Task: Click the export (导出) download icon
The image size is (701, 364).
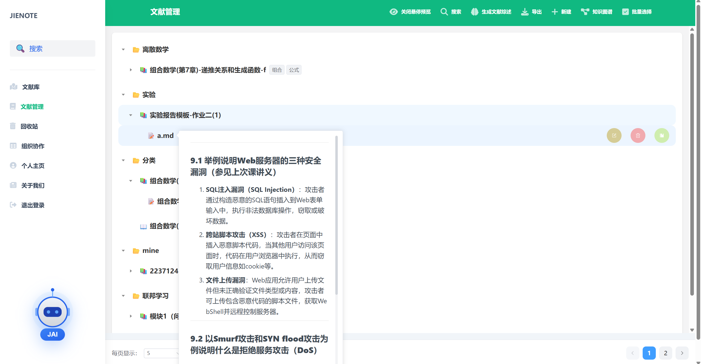Action: [525, 12]
